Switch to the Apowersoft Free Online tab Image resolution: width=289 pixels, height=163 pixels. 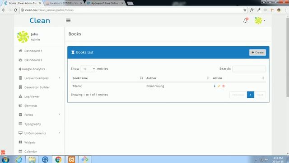tap(105, 3)
